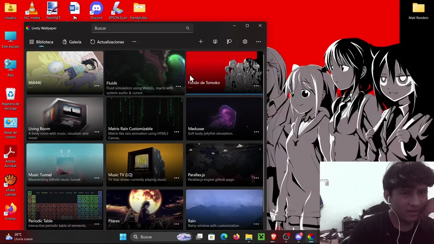This screenshot has height=244, width=434.
Task: Open the overflow menu after Actualizaciones
Action: [134, 42]
